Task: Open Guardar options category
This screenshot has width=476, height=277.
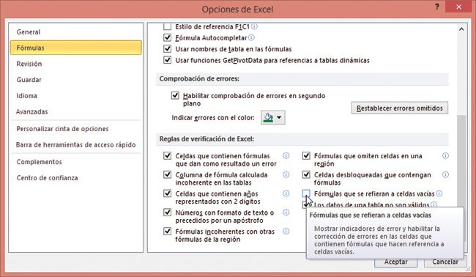Action: click(76, 80)
